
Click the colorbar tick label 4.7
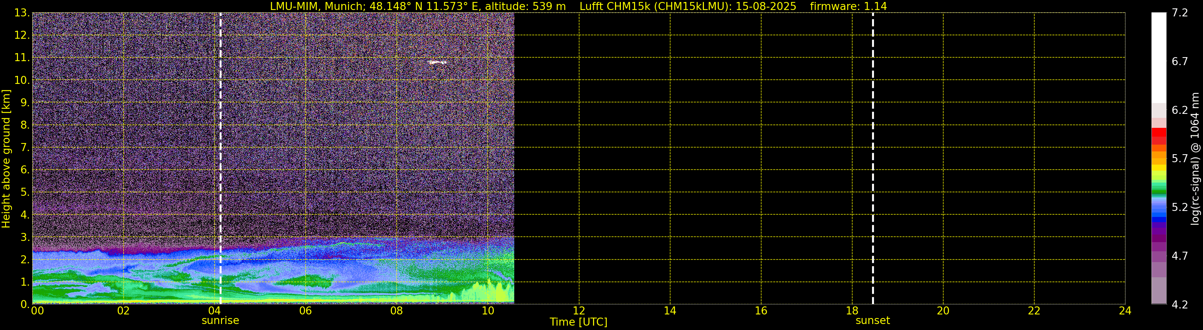[1180, 256]
